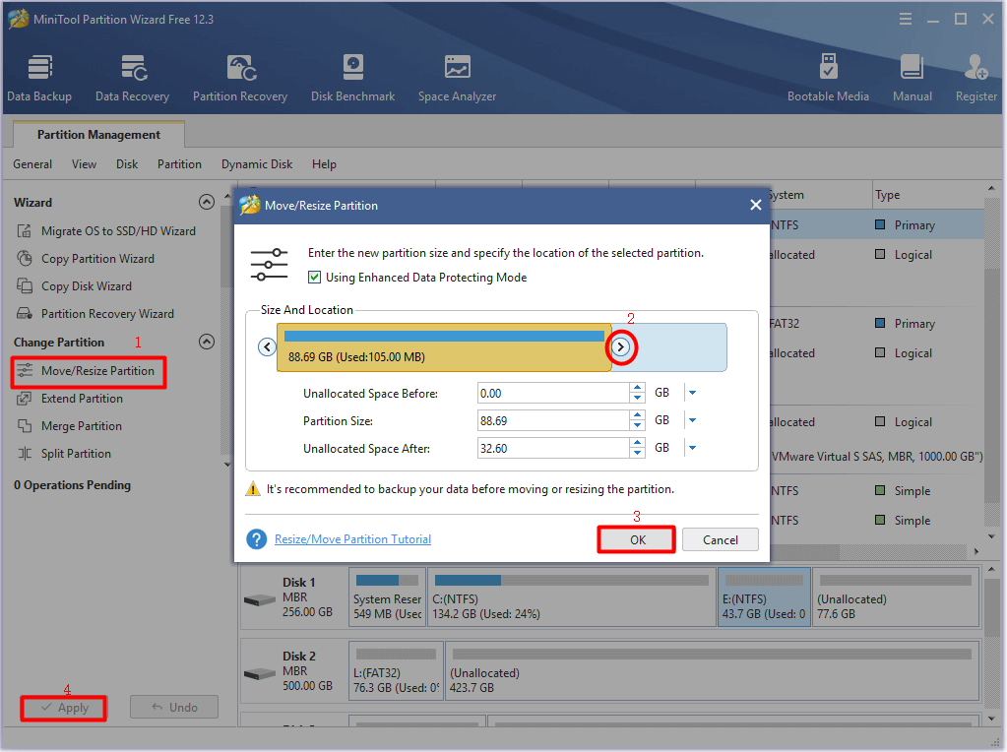Screen dimensions: 1007x752
Task: Choose Split Partition
Action: point(64,454)
